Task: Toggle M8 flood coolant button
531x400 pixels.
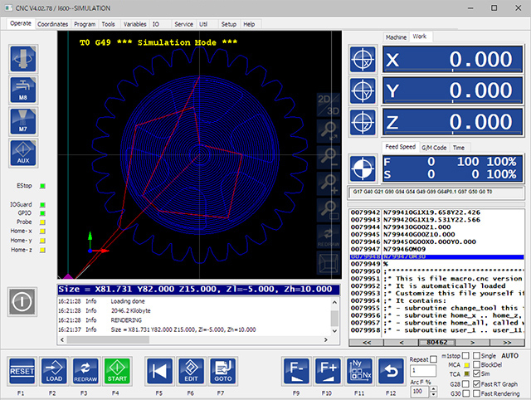Action: [23, 90]
